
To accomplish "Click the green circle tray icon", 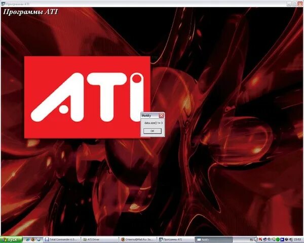I will click(x=278, y=239).
